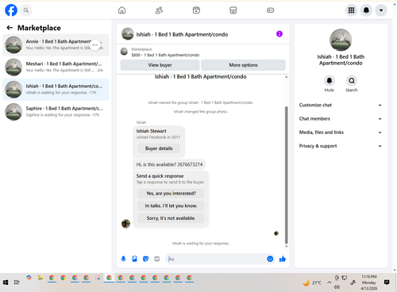
Task: Click the chat scroll down arrow
Action: click(x=286, y=247)
